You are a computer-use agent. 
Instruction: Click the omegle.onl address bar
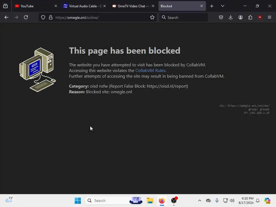98,17
